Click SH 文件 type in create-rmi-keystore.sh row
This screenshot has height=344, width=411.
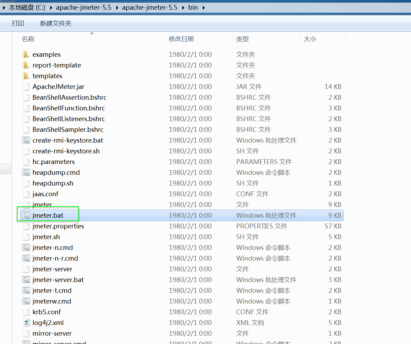pos(247,151)
